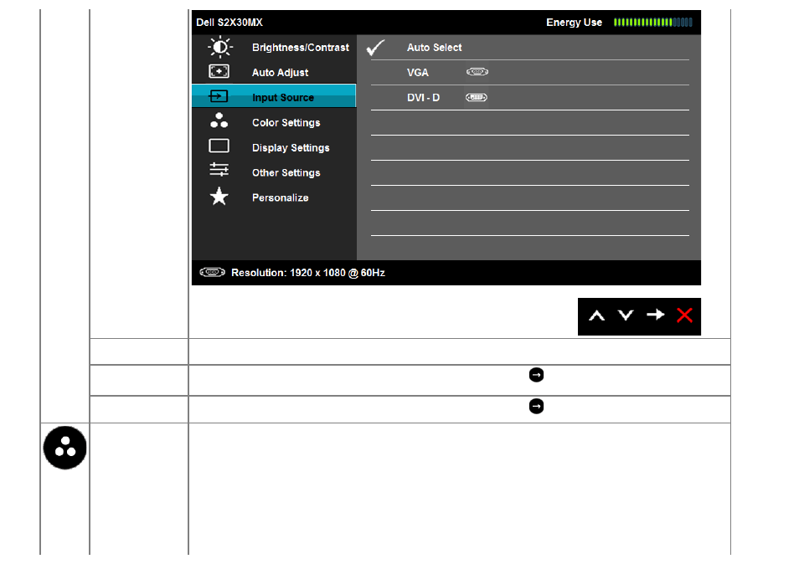This screenshot has height=564, width=799.
Task: Click the Input Source arrow icon
Action: pyautogui.click(x=219, y=96)
